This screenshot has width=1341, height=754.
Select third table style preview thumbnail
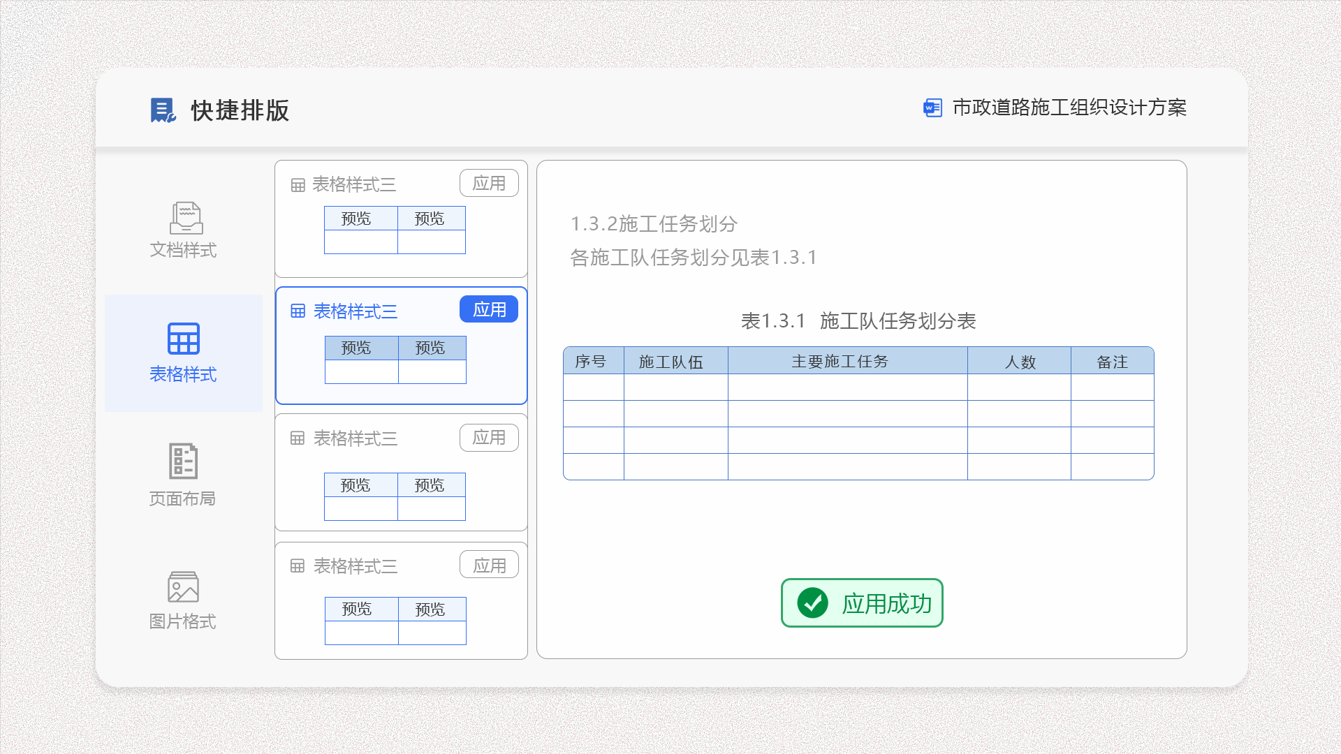click(395, 496)
